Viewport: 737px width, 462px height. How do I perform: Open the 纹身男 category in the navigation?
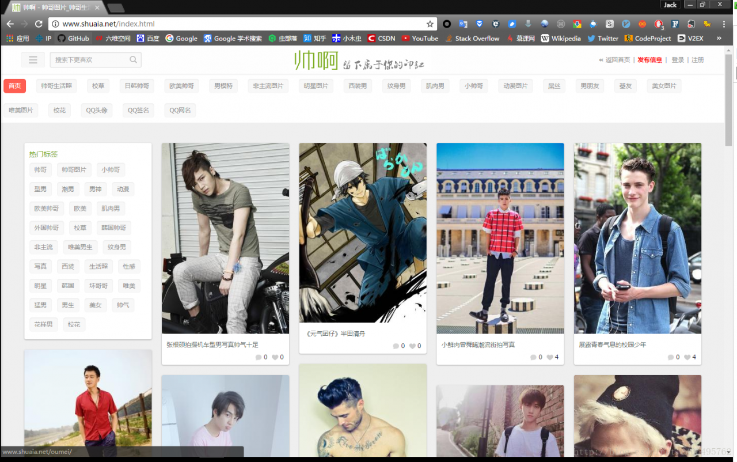[396, 86]
